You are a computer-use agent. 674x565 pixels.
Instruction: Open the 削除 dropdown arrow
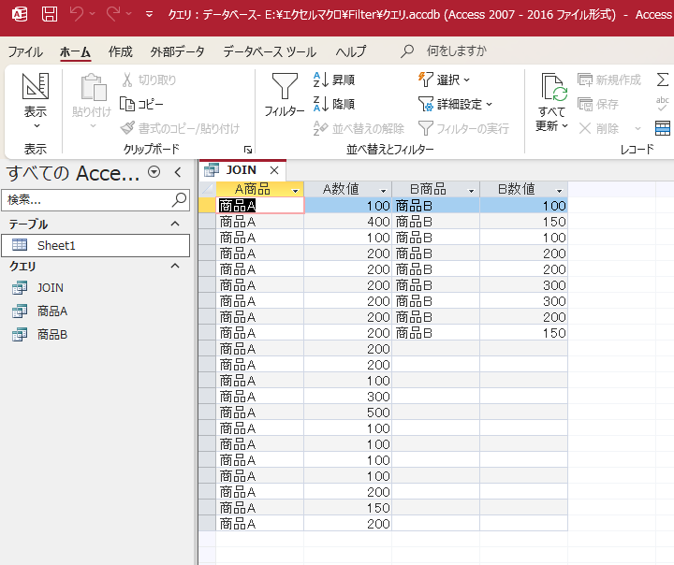637,128
